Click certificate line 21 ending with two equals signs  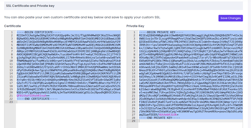point(33,96)
